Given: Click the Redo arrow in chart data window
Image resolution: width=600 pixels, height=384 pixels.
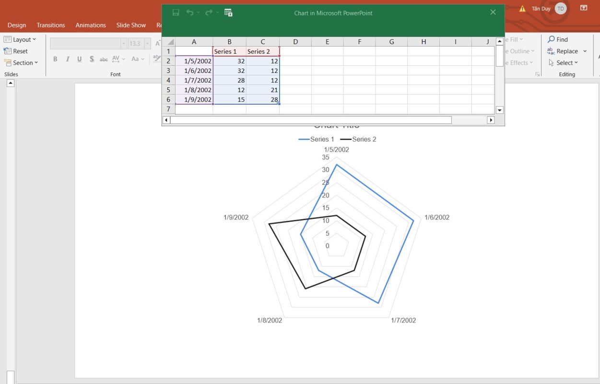Looking at the screenshot, I should coord(209,13).
